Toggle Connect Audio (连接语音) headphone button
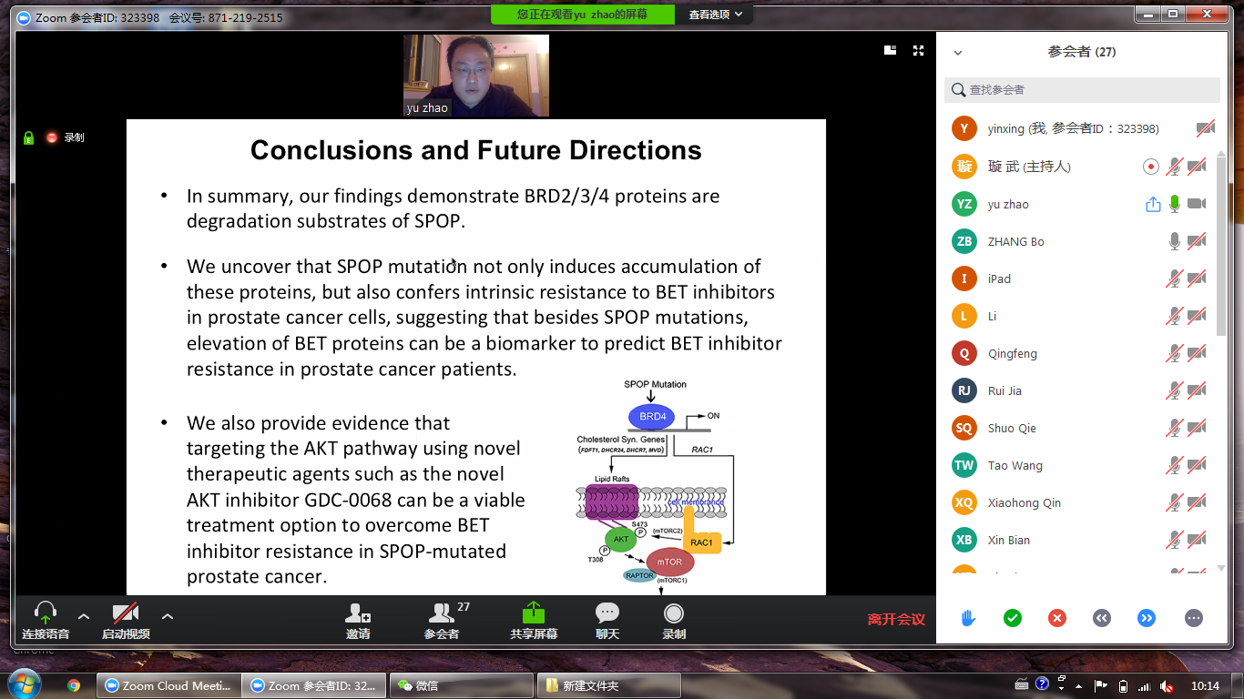Image resolution: width=1244 pixels, height=699 pixels. click(x=46, y=614)
